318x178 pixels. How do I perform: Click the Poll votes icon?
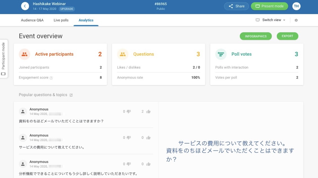click(x=221, y=54)
